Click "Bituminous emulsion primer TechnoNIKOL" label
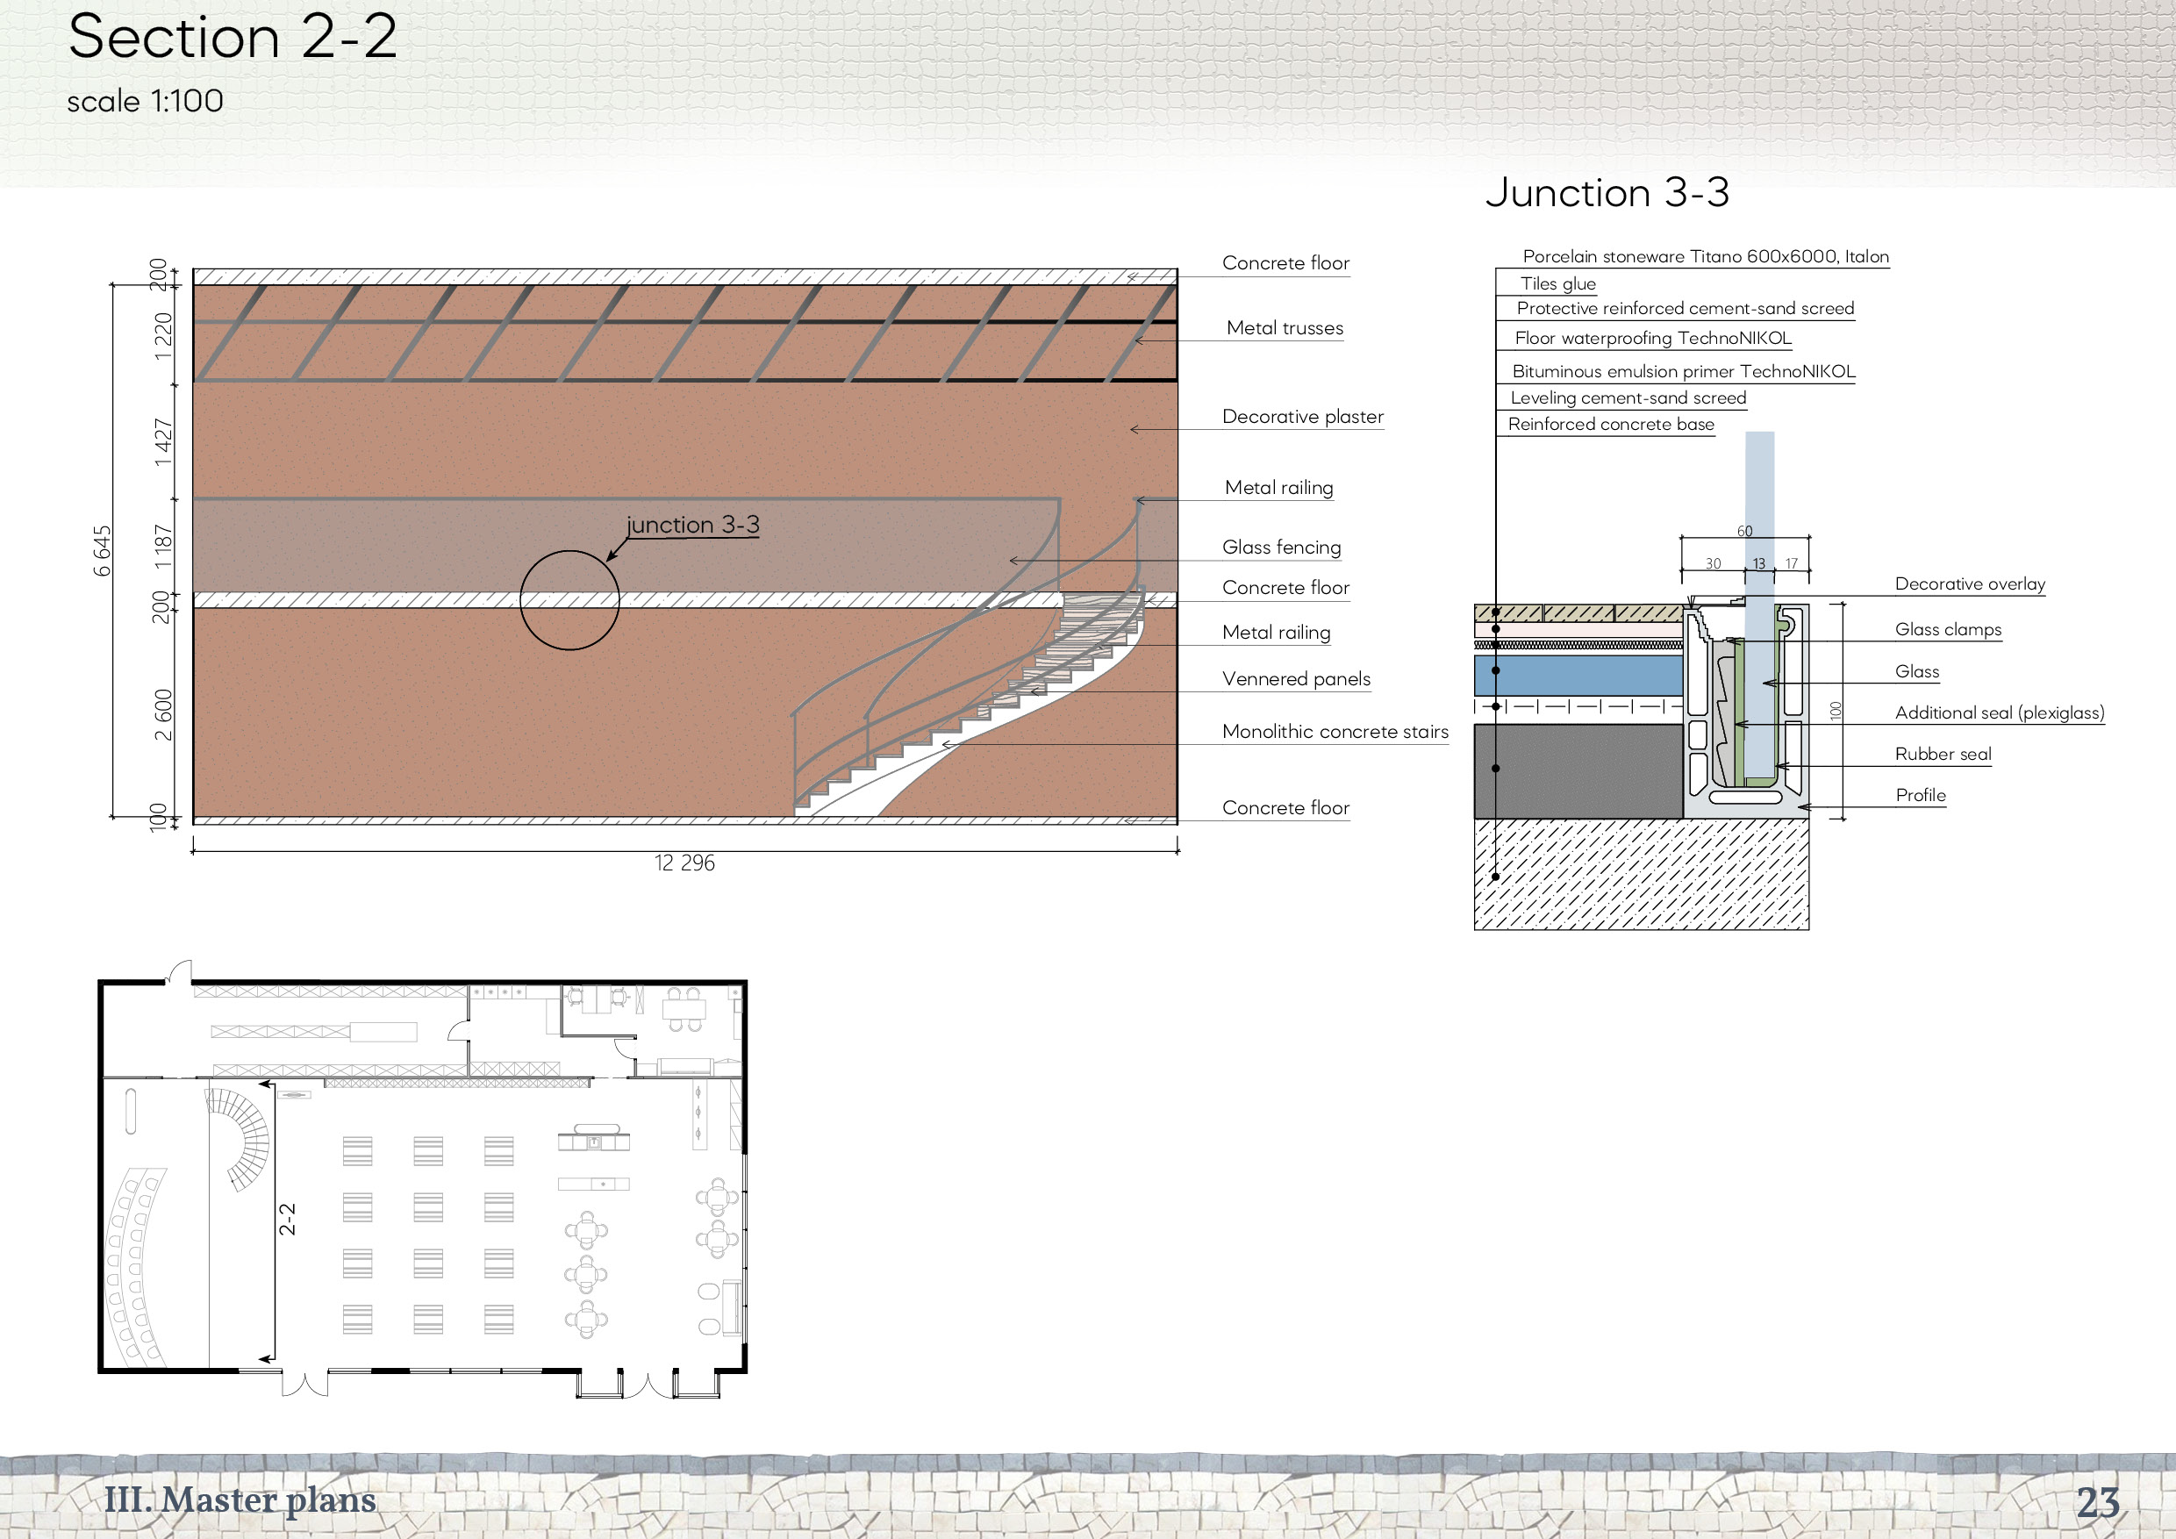This screenshot has width=2176, height=1539. point(1683,371)
